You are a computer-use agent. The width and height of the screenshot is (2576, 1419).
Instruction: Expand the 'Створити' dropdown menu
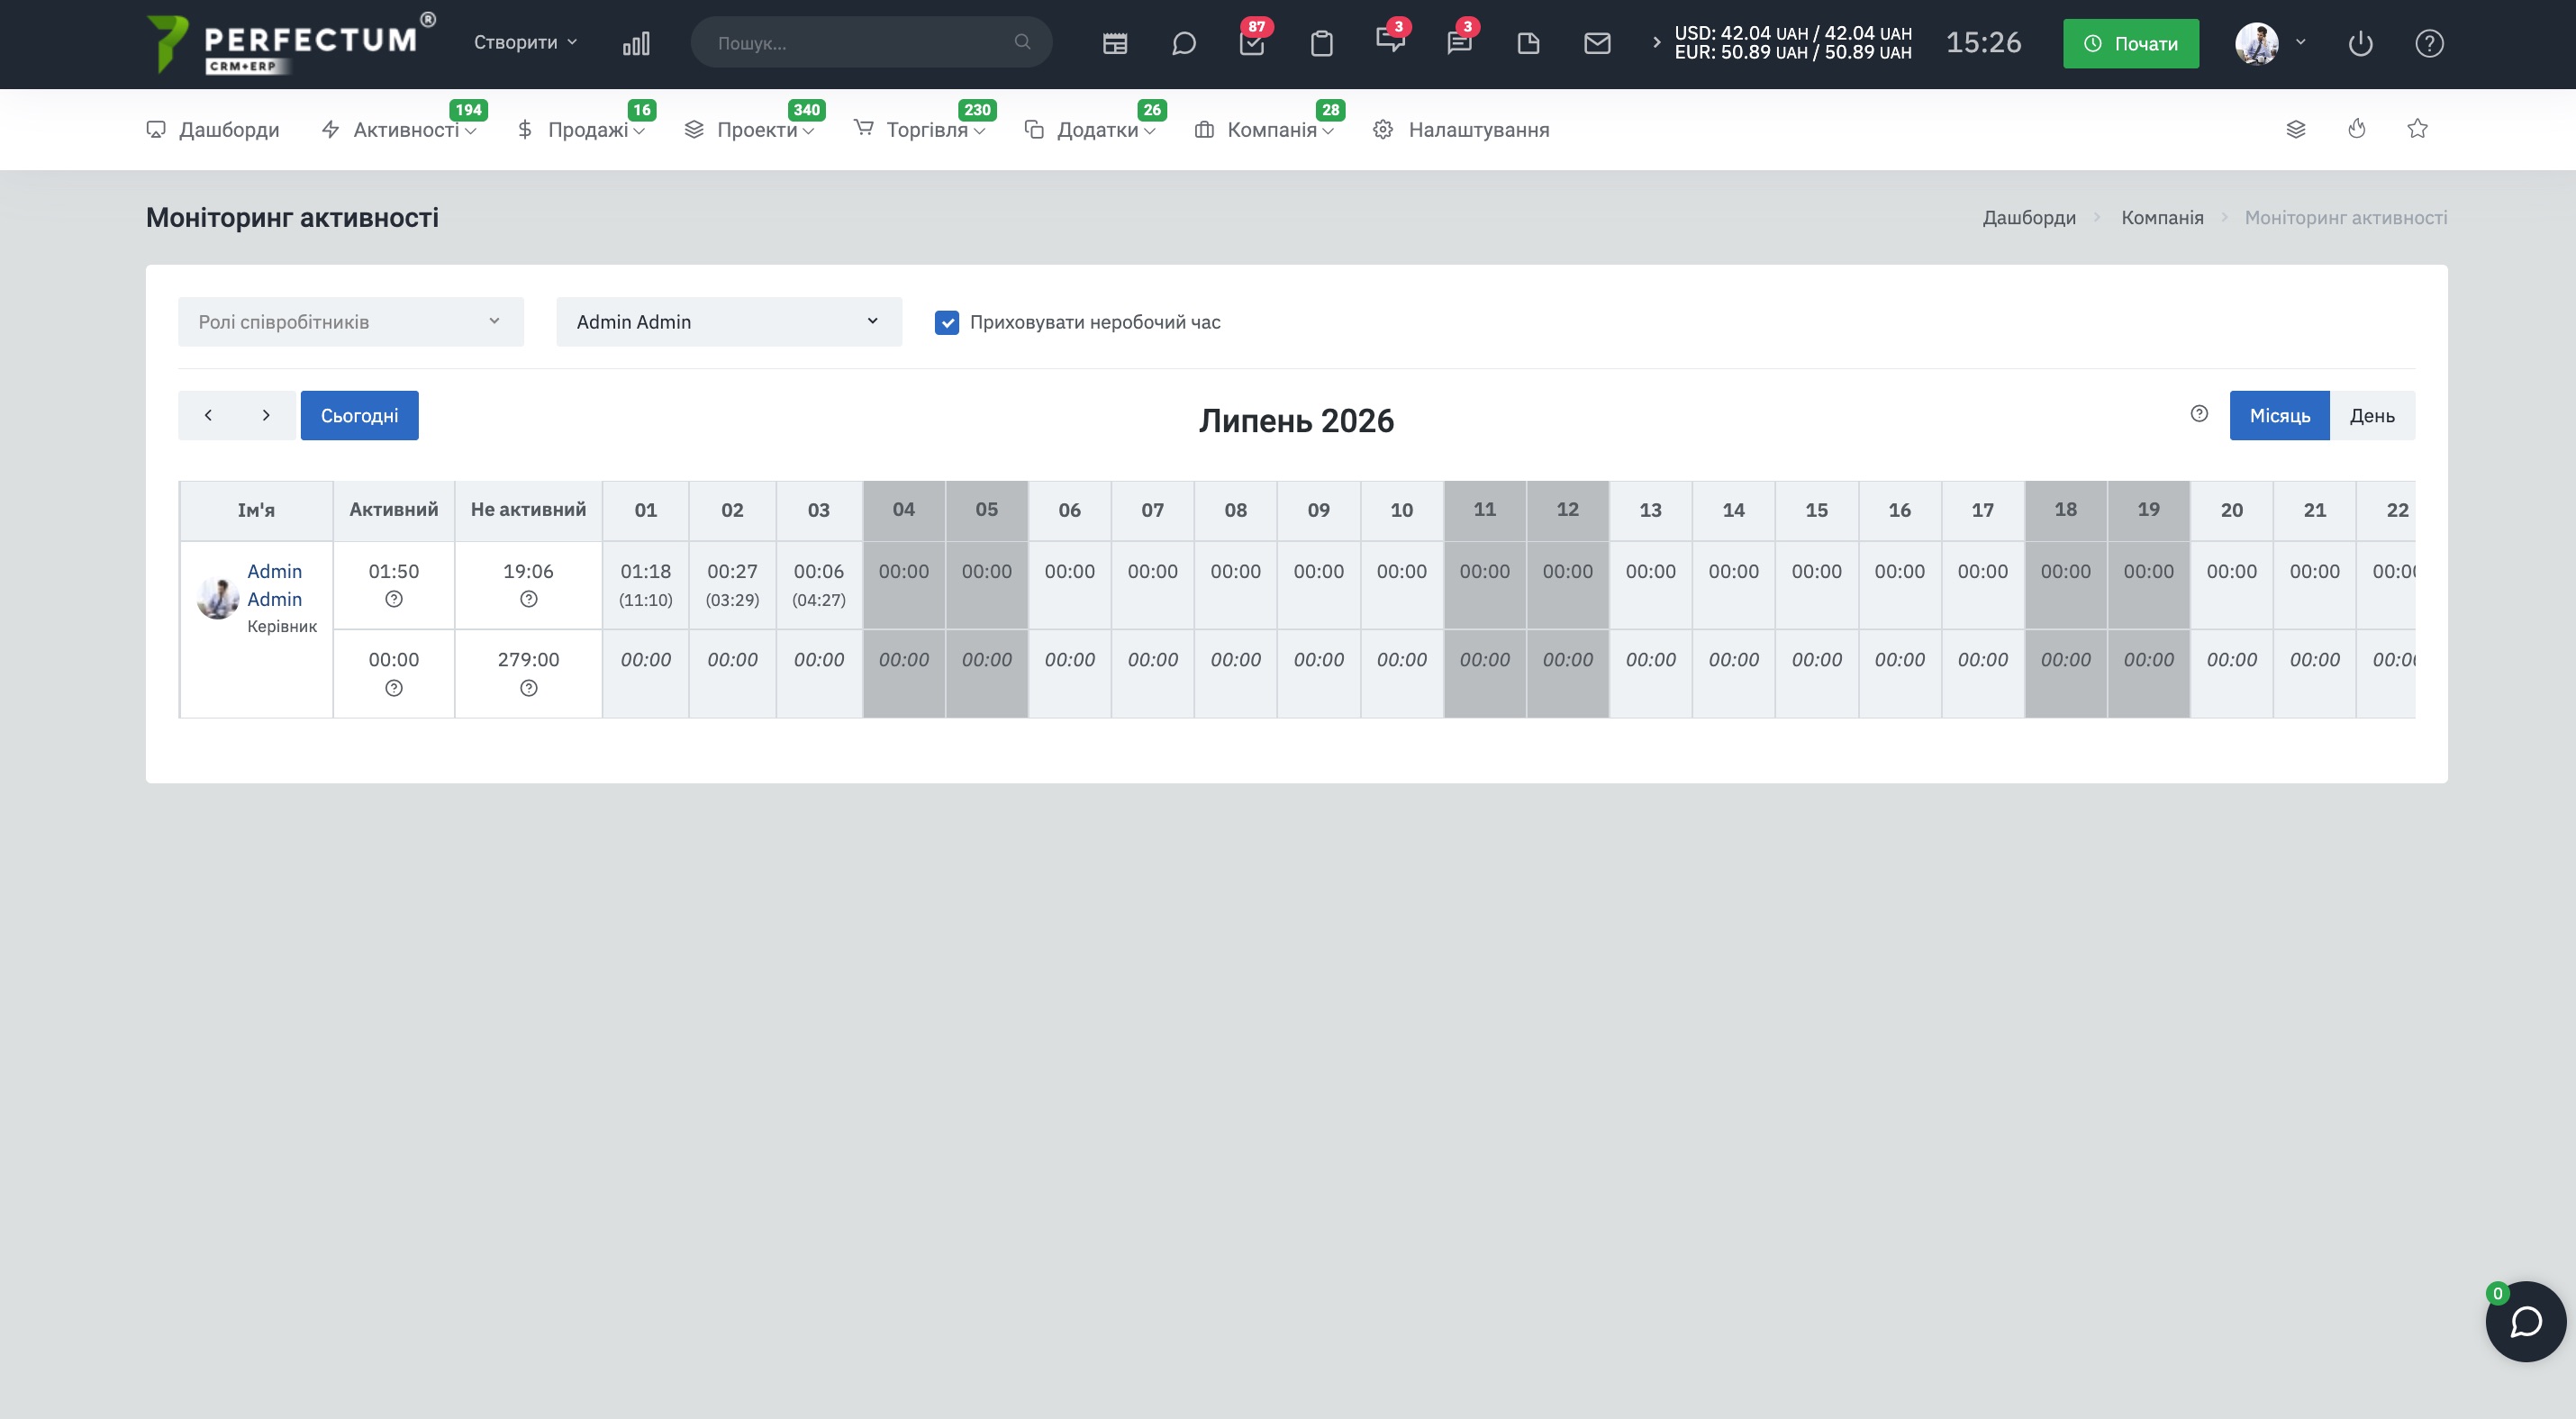525,42
